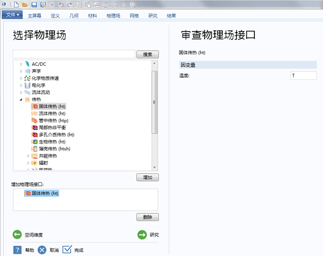Open the 材料 ribbon tab
Image resolution: width=323 pixels, height=256 pixels.
coord(92,16)
